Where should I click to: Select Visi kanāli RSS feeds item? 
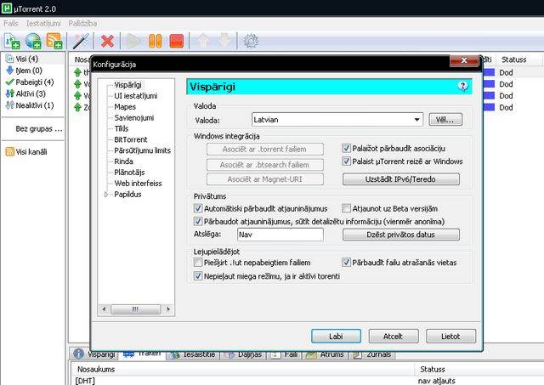coord(26,151)
